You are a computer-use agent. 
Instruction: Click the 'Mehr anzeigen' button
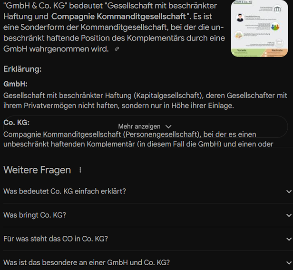146,126
